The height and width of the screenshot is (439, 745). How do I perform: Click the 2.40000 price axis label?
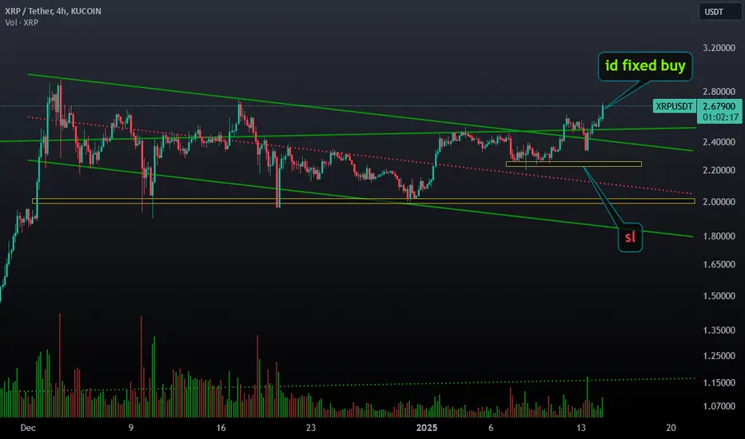[x=719, y=142]
